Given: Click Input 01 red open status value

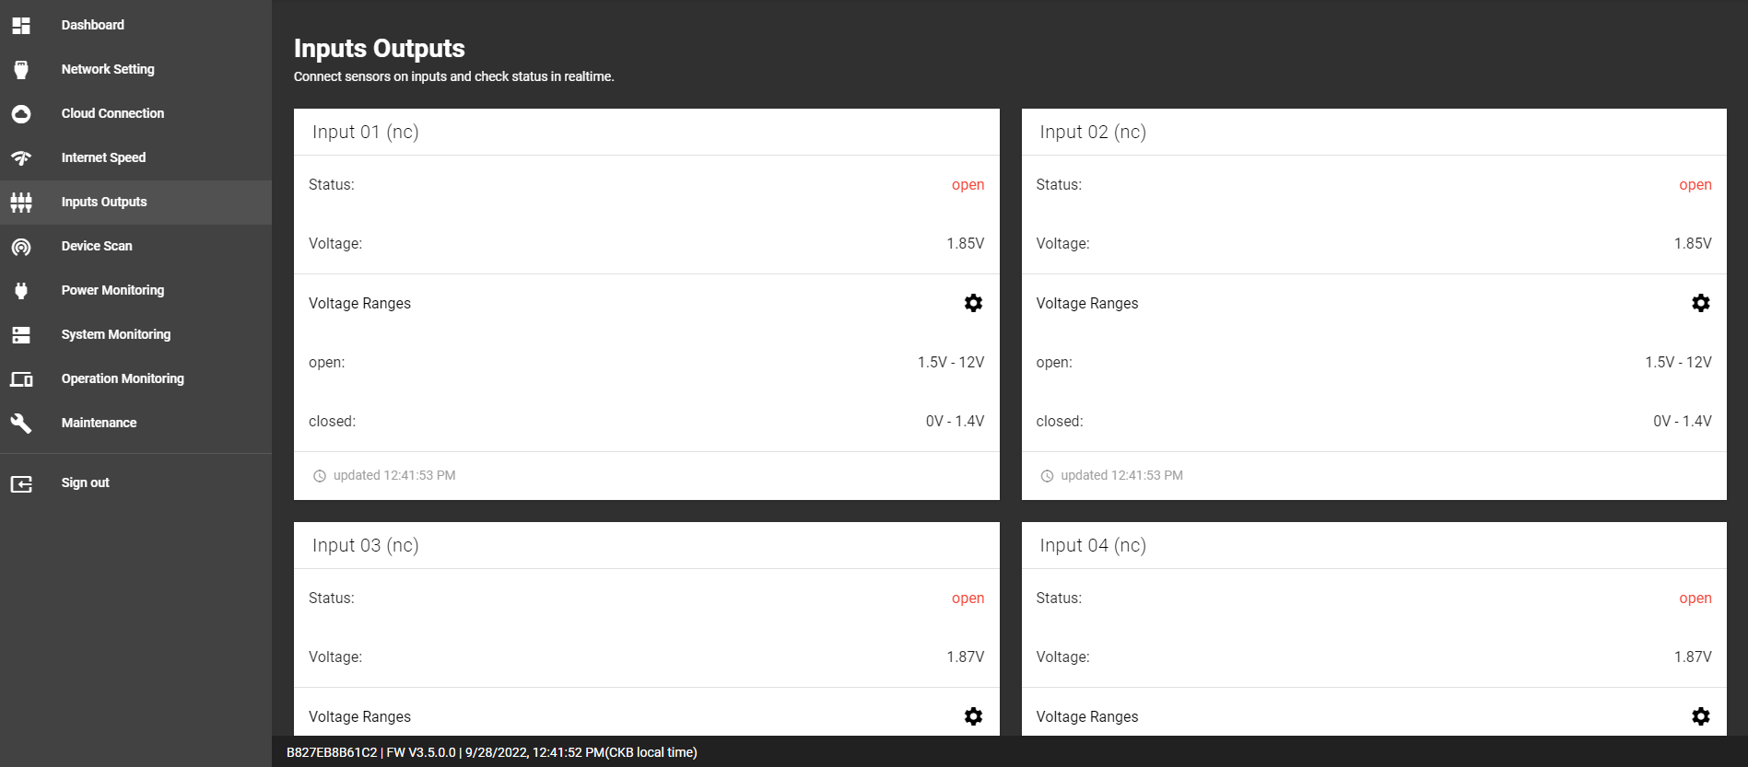Looking at the screenshot, I should pyautogui.click(x=968, y=185).
